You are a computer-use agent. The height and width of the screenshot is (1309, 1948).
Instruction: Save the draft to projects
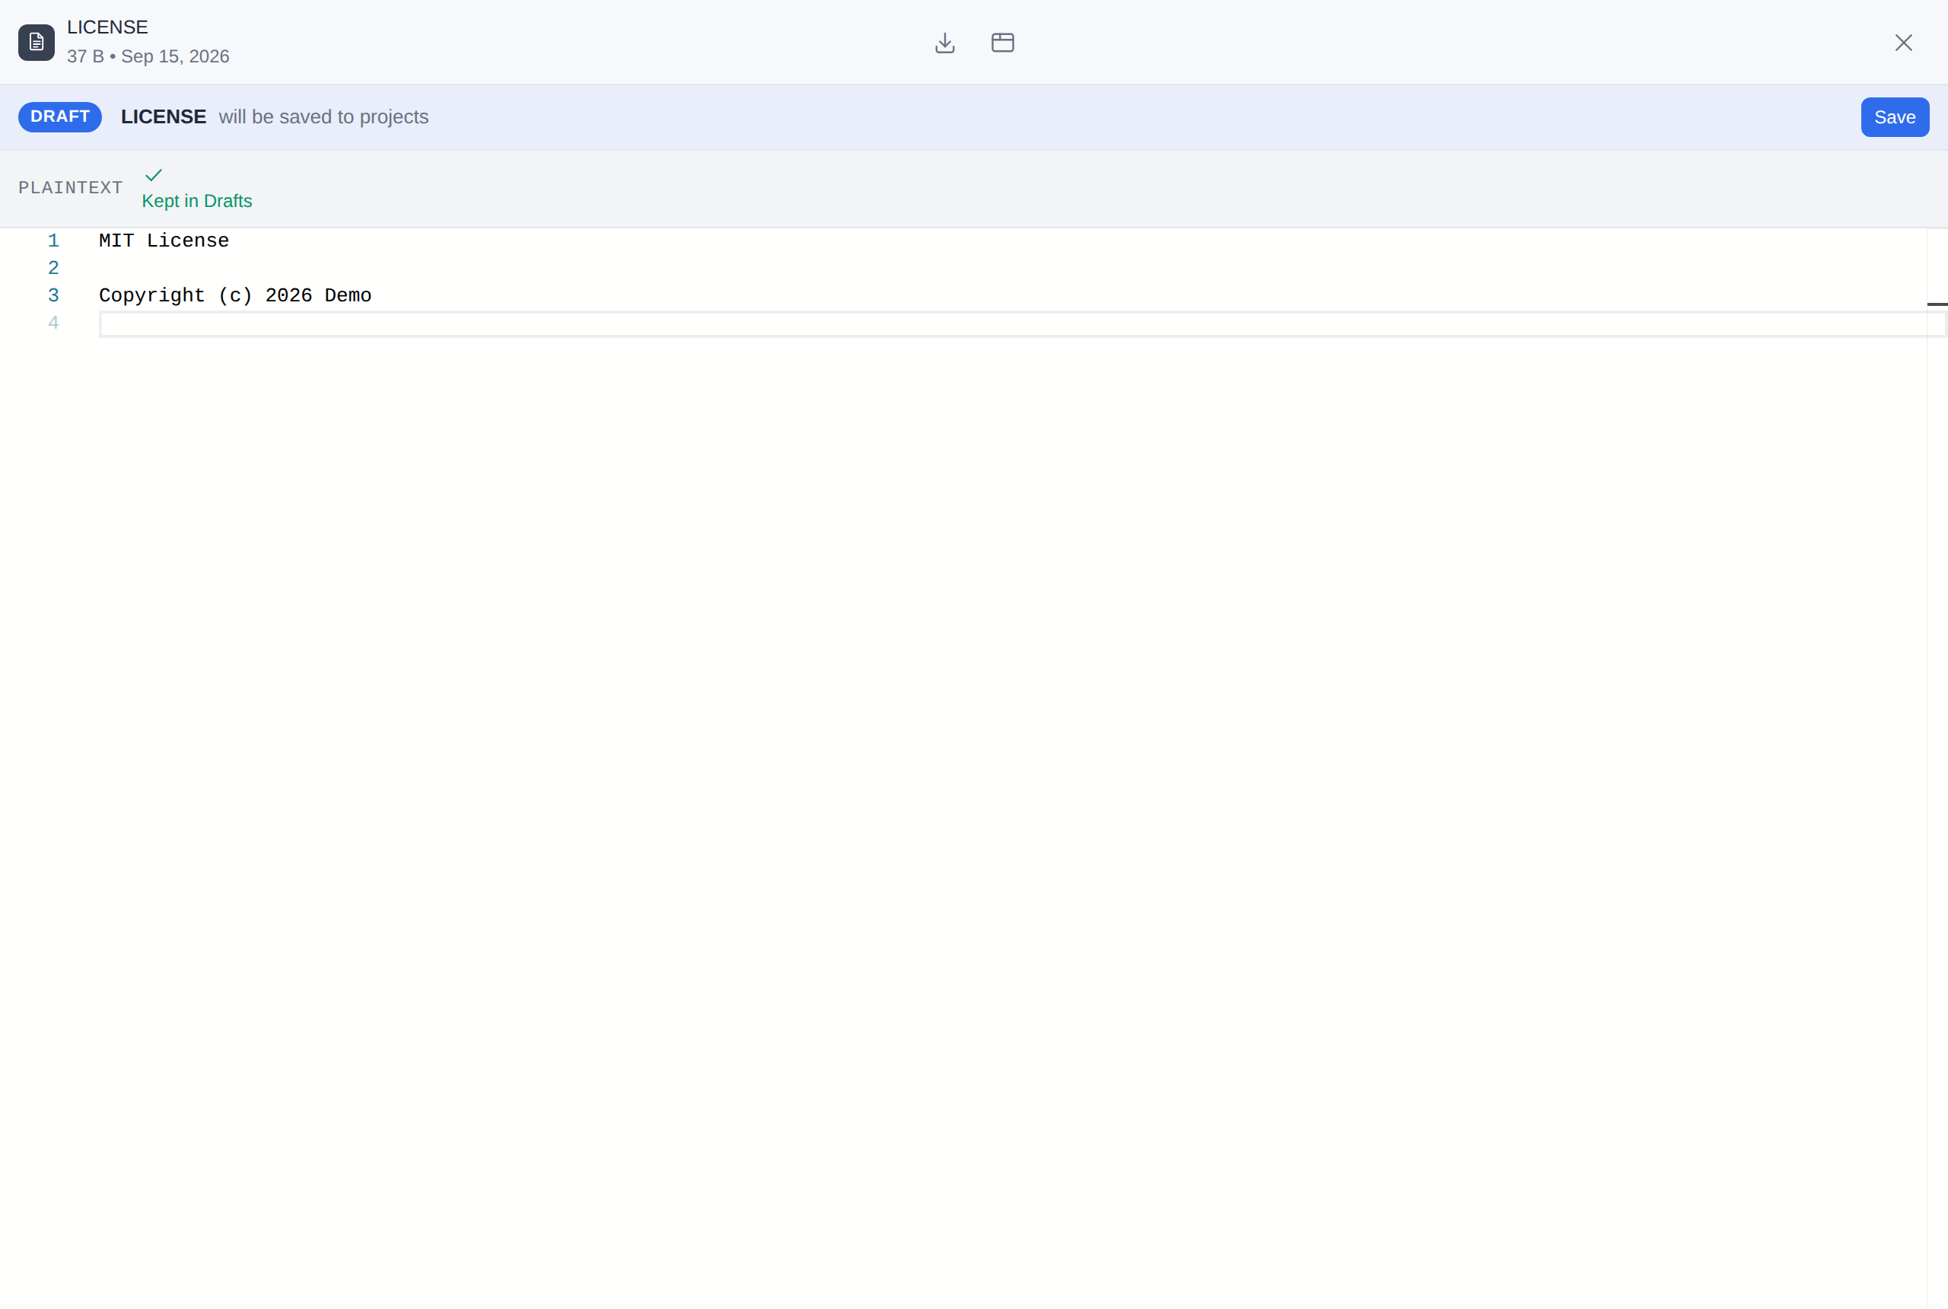click(1895, 117)
